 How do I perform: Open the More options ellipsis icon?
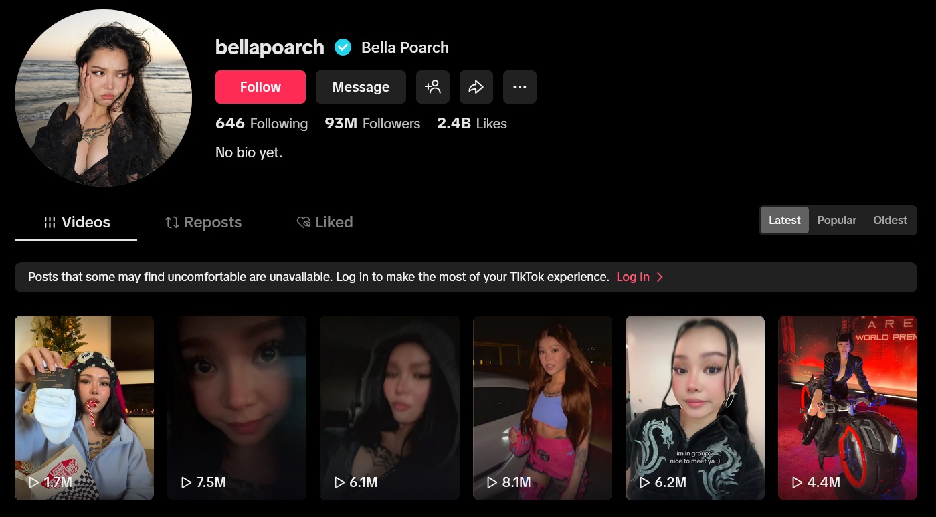coord(520,87)
